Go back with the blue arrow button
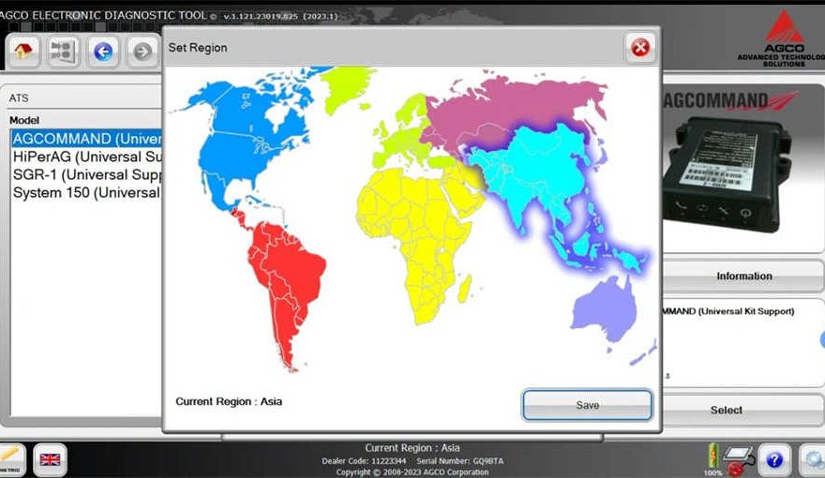This screenshot has width=825, height=478. 103,52
